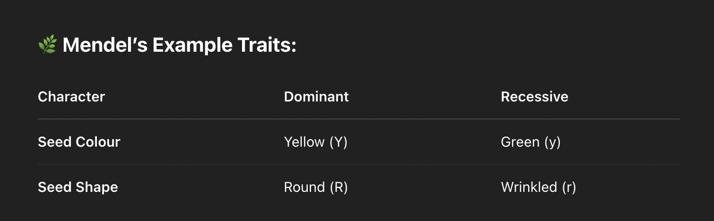Click the uppercase (R) allele symbol

[x=338, y=187]
